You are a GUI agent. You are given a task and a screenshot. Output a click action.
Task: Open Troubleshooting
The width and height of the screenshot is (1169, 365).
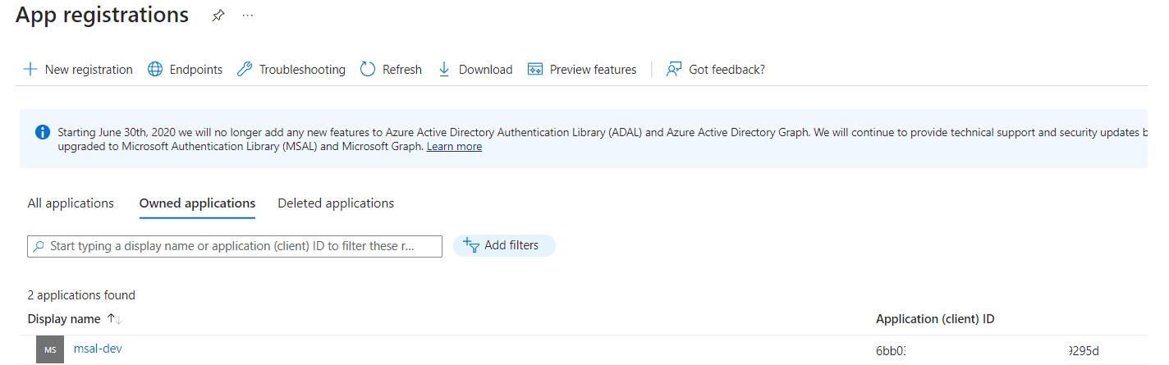click(291, 70)
